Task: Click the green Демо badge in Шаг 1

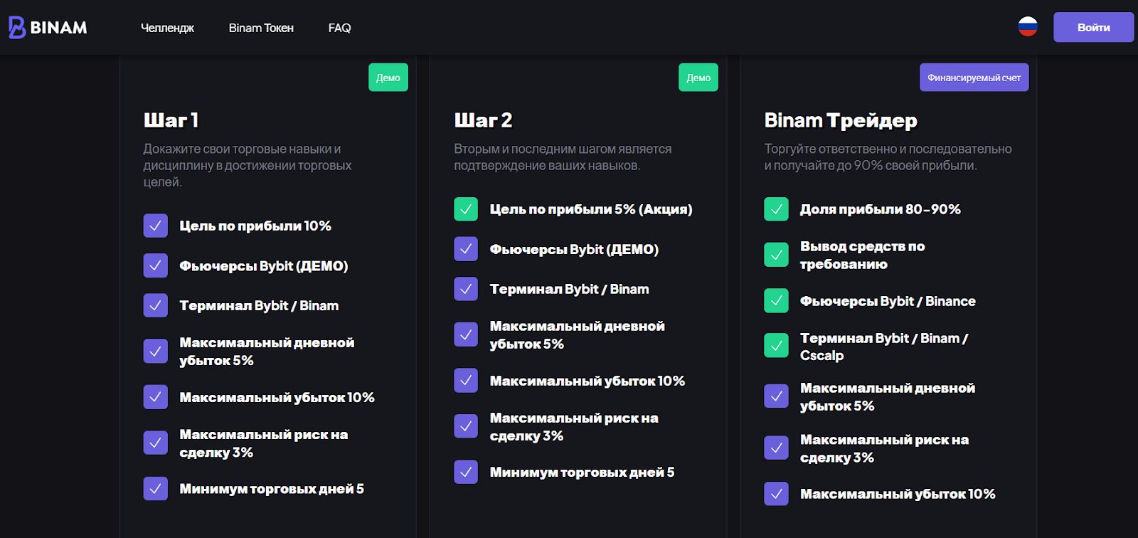Action: pos(388,78)
